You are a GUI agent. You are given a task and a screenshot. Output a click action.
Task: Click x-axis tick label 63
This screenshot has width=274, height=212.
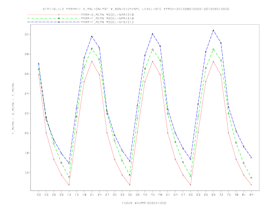coord(198,195)
